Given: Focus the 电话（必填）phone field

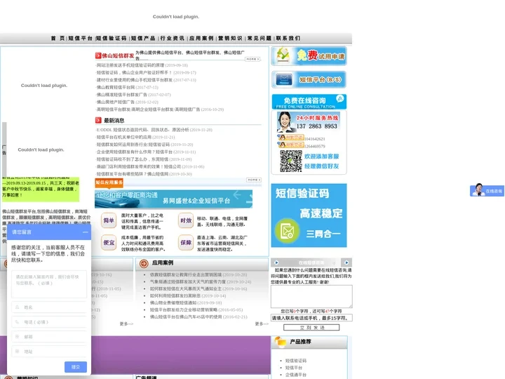Looking at the screenshot, I should [49, 322].
